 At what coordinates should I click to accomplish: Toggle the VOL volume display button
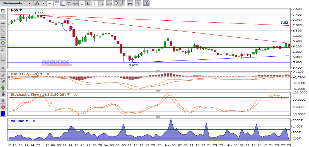pos(50,3)
